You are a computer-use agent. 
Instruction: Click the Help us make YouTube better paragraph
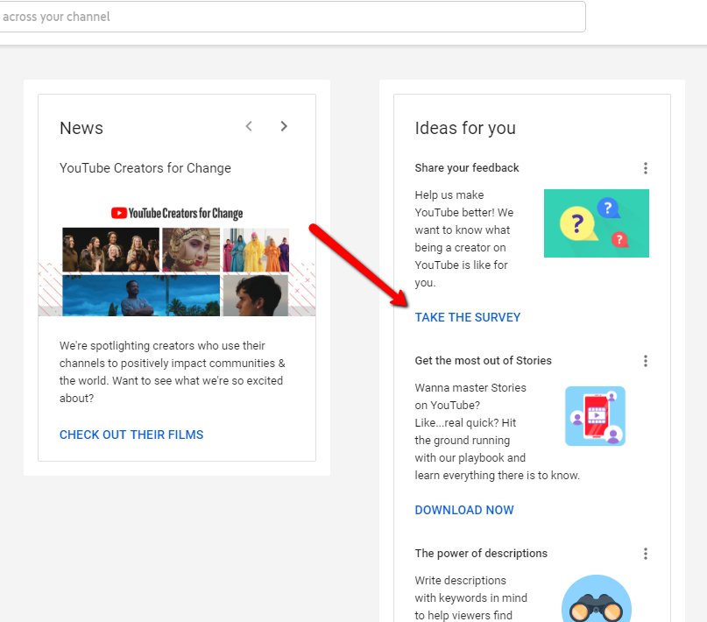click(464, 239)
